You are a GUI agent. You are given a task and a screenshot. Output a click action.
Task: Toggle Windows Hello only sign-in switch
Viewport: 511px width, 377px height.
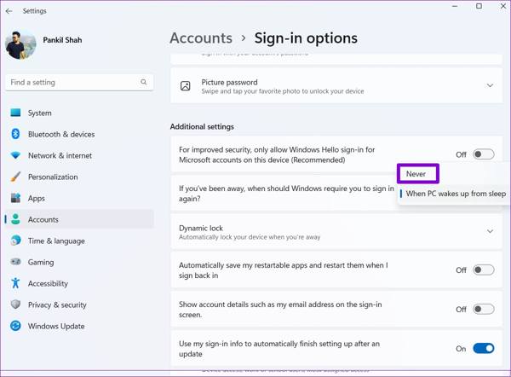[484, 154]
